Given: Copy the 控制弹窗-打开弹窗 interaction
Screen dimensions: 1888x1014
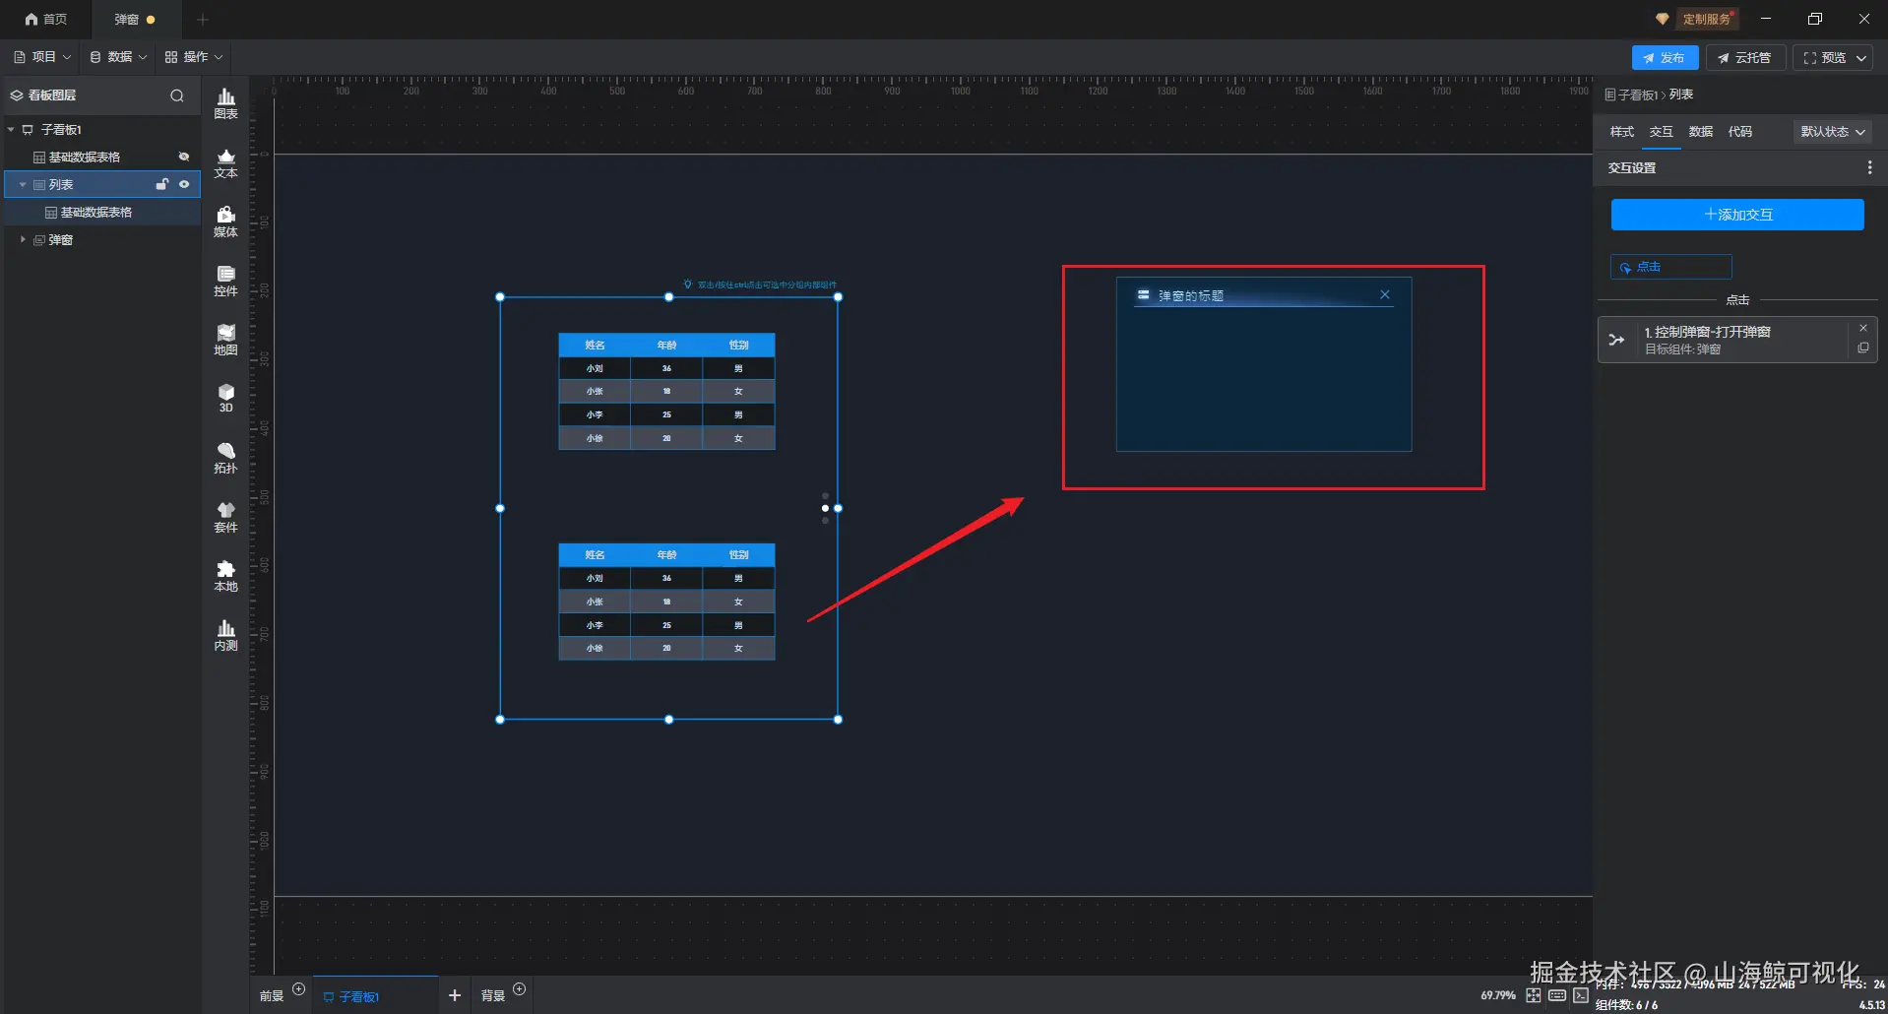Looking at the screenshot, I should tap(1862, 349).
